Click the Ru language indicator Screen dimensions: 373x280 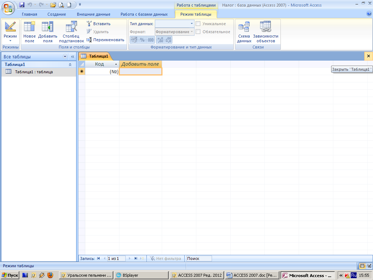pyautogui.click(x=354, y=275)
